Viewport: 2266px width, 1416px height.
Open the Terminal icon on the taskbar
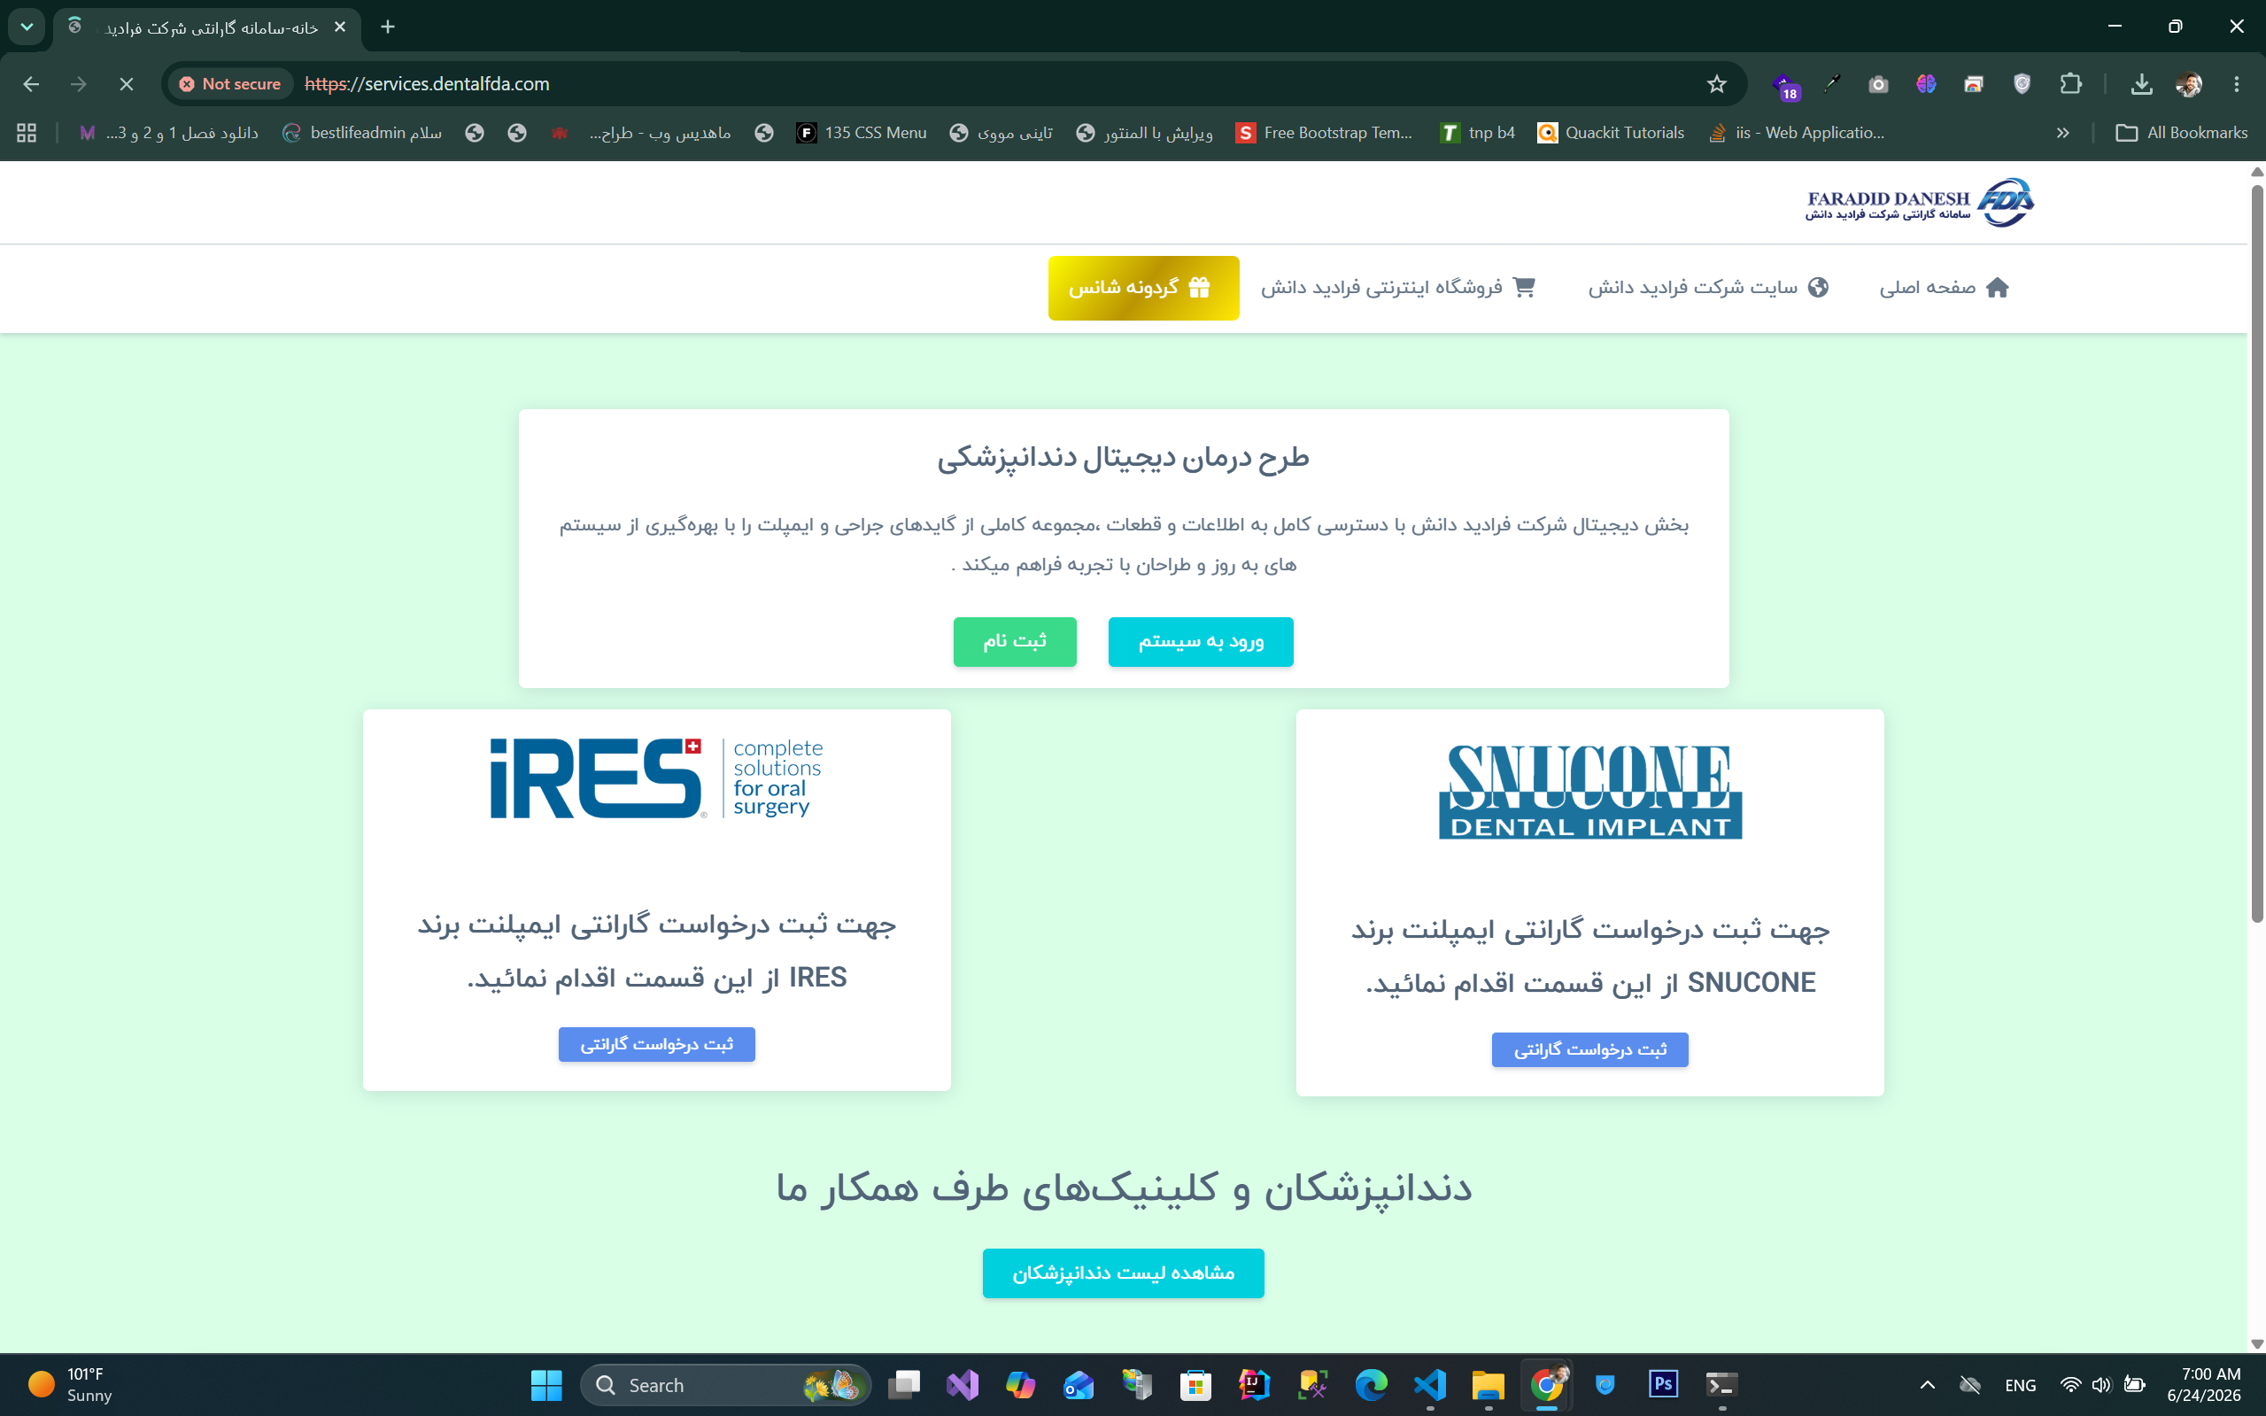pyautogui.click(x=1722, y=1385)
